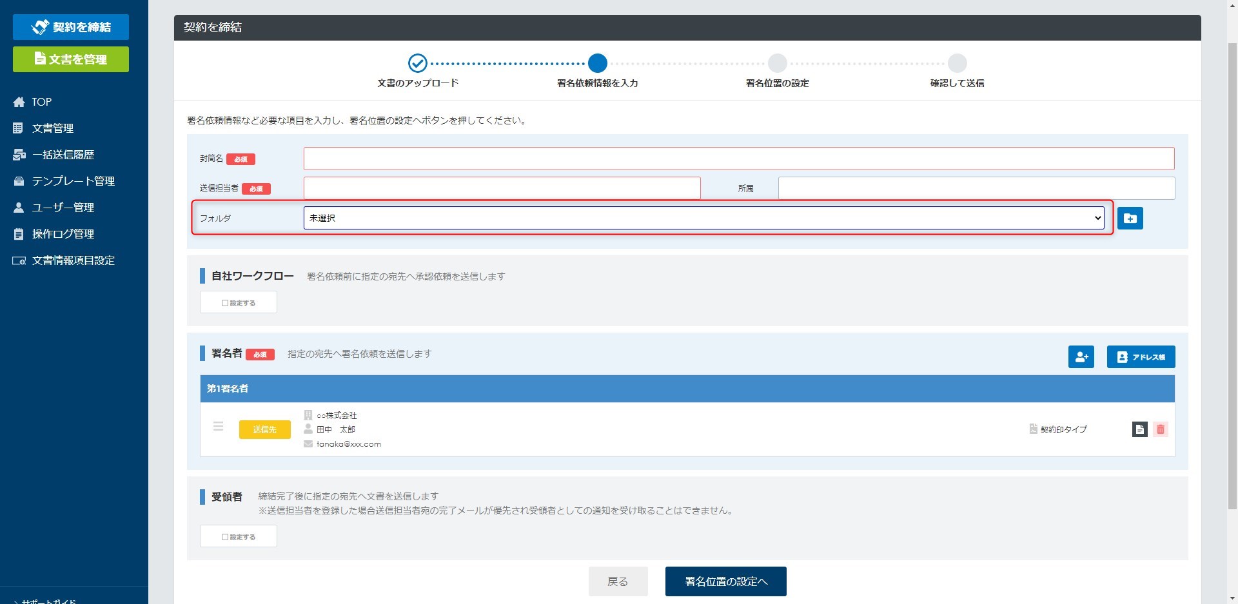Click the document icon for signer 田中
The height and width of the screenshot is (604, 1238).
pos(1139,429)
